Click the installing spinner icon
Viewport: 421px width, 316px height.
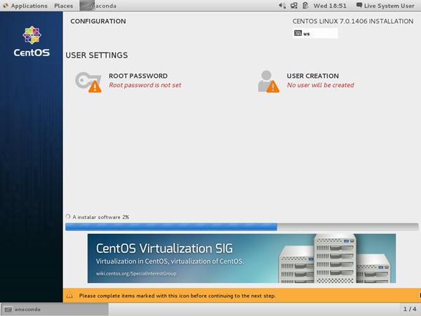[68, 216]
